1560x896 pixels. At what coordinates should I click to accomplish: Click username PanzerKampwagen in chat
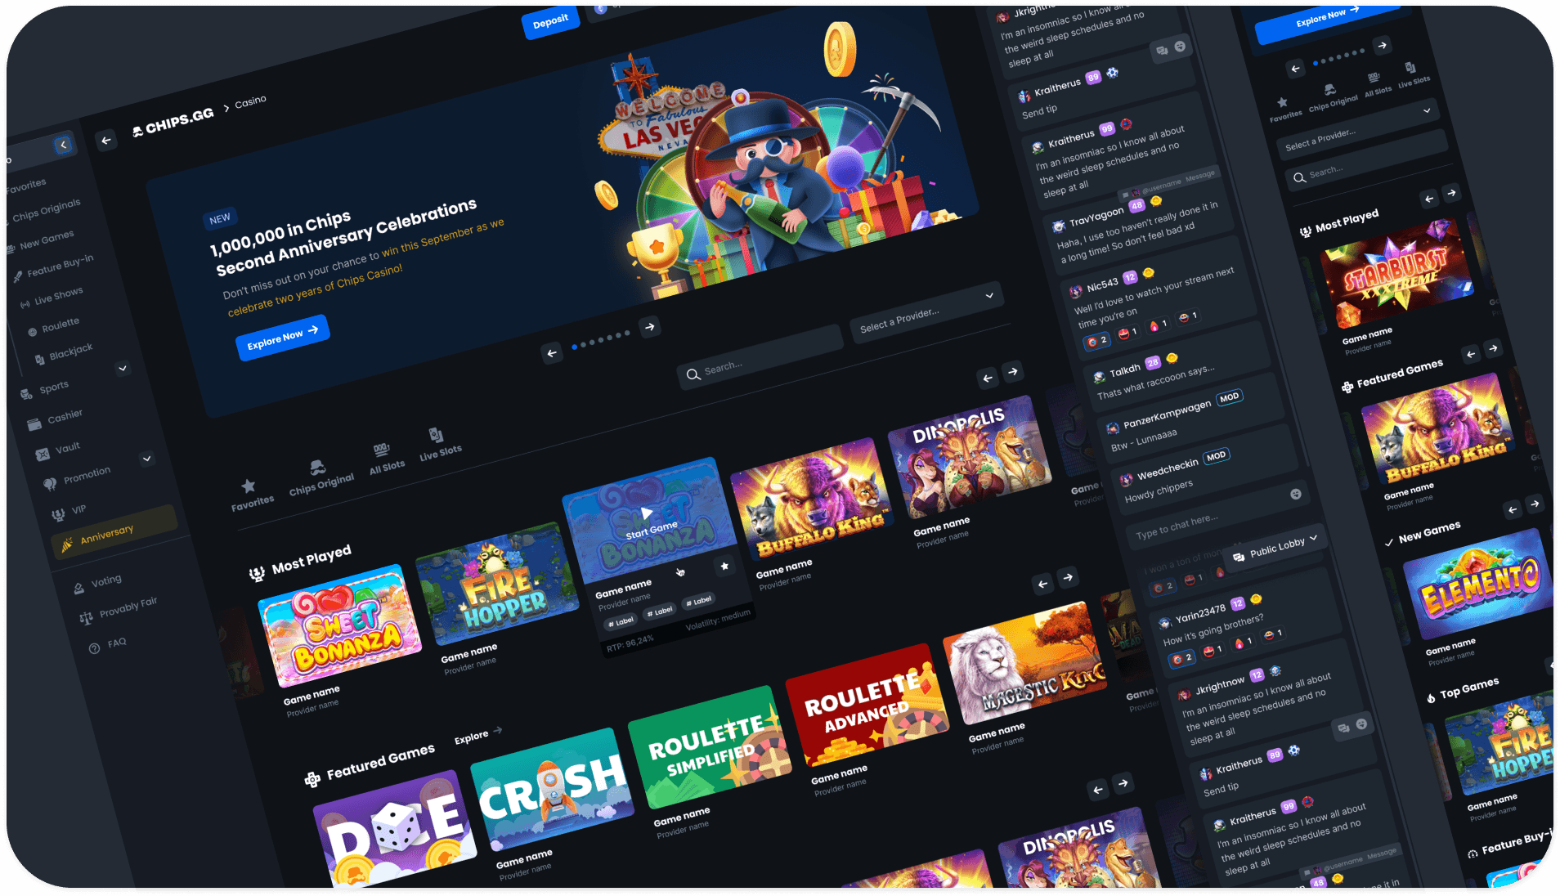(1167, 414)
